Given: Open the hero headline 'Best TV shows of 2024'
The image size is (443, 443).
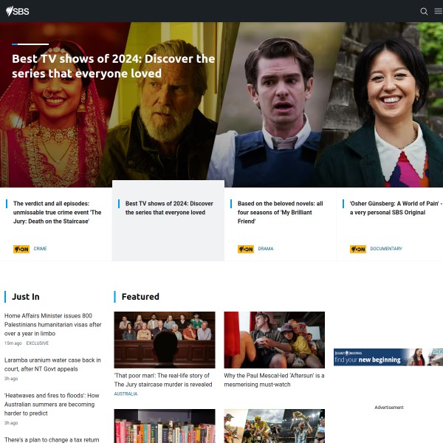Looking at the screenshot, I should (x=113, y=66).
